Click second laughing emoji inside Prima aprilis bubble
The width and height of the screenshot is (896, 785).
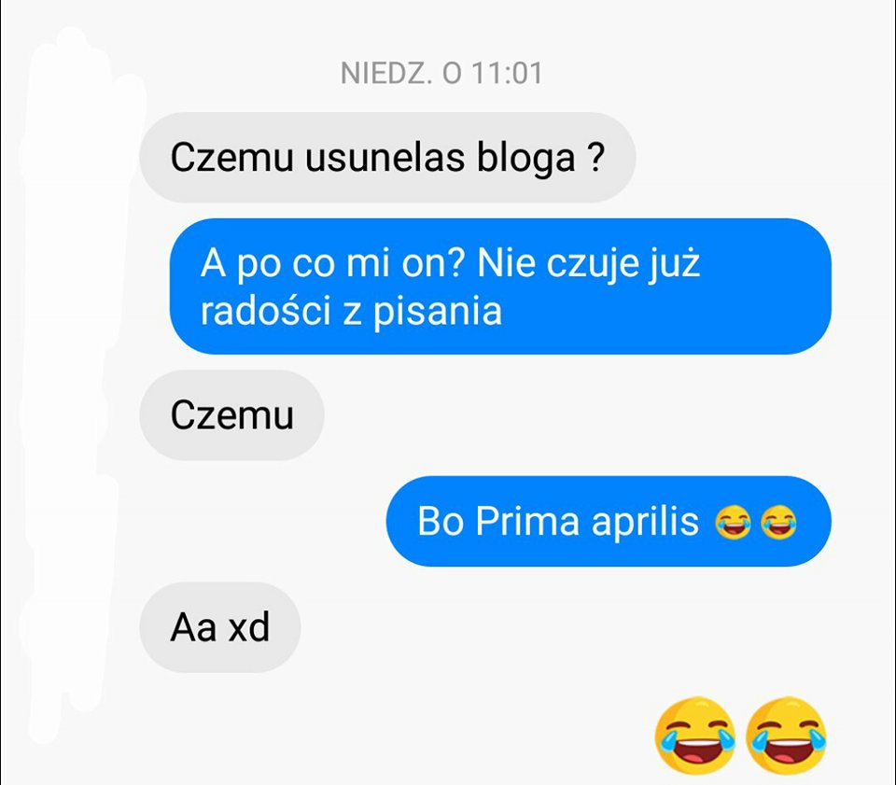(778, 522)
